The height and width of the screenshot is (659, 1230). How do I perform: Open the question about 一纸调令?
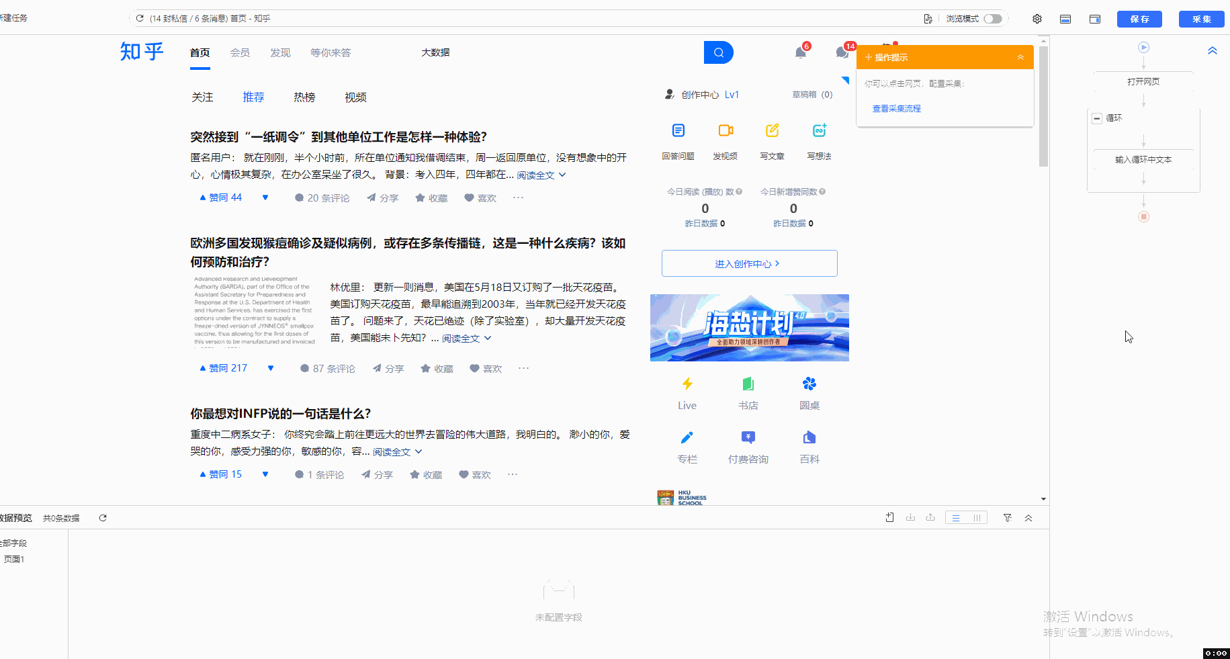click(x=339, y=136)
